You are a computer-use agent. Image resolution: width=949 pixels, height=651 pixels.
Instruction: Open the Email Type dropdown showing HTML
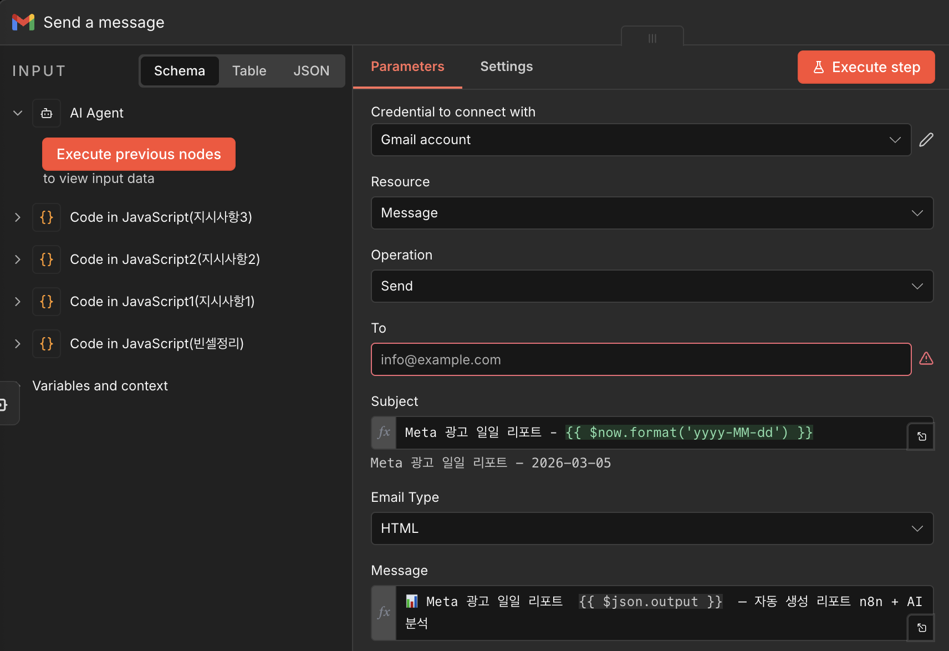click(652, 528)
